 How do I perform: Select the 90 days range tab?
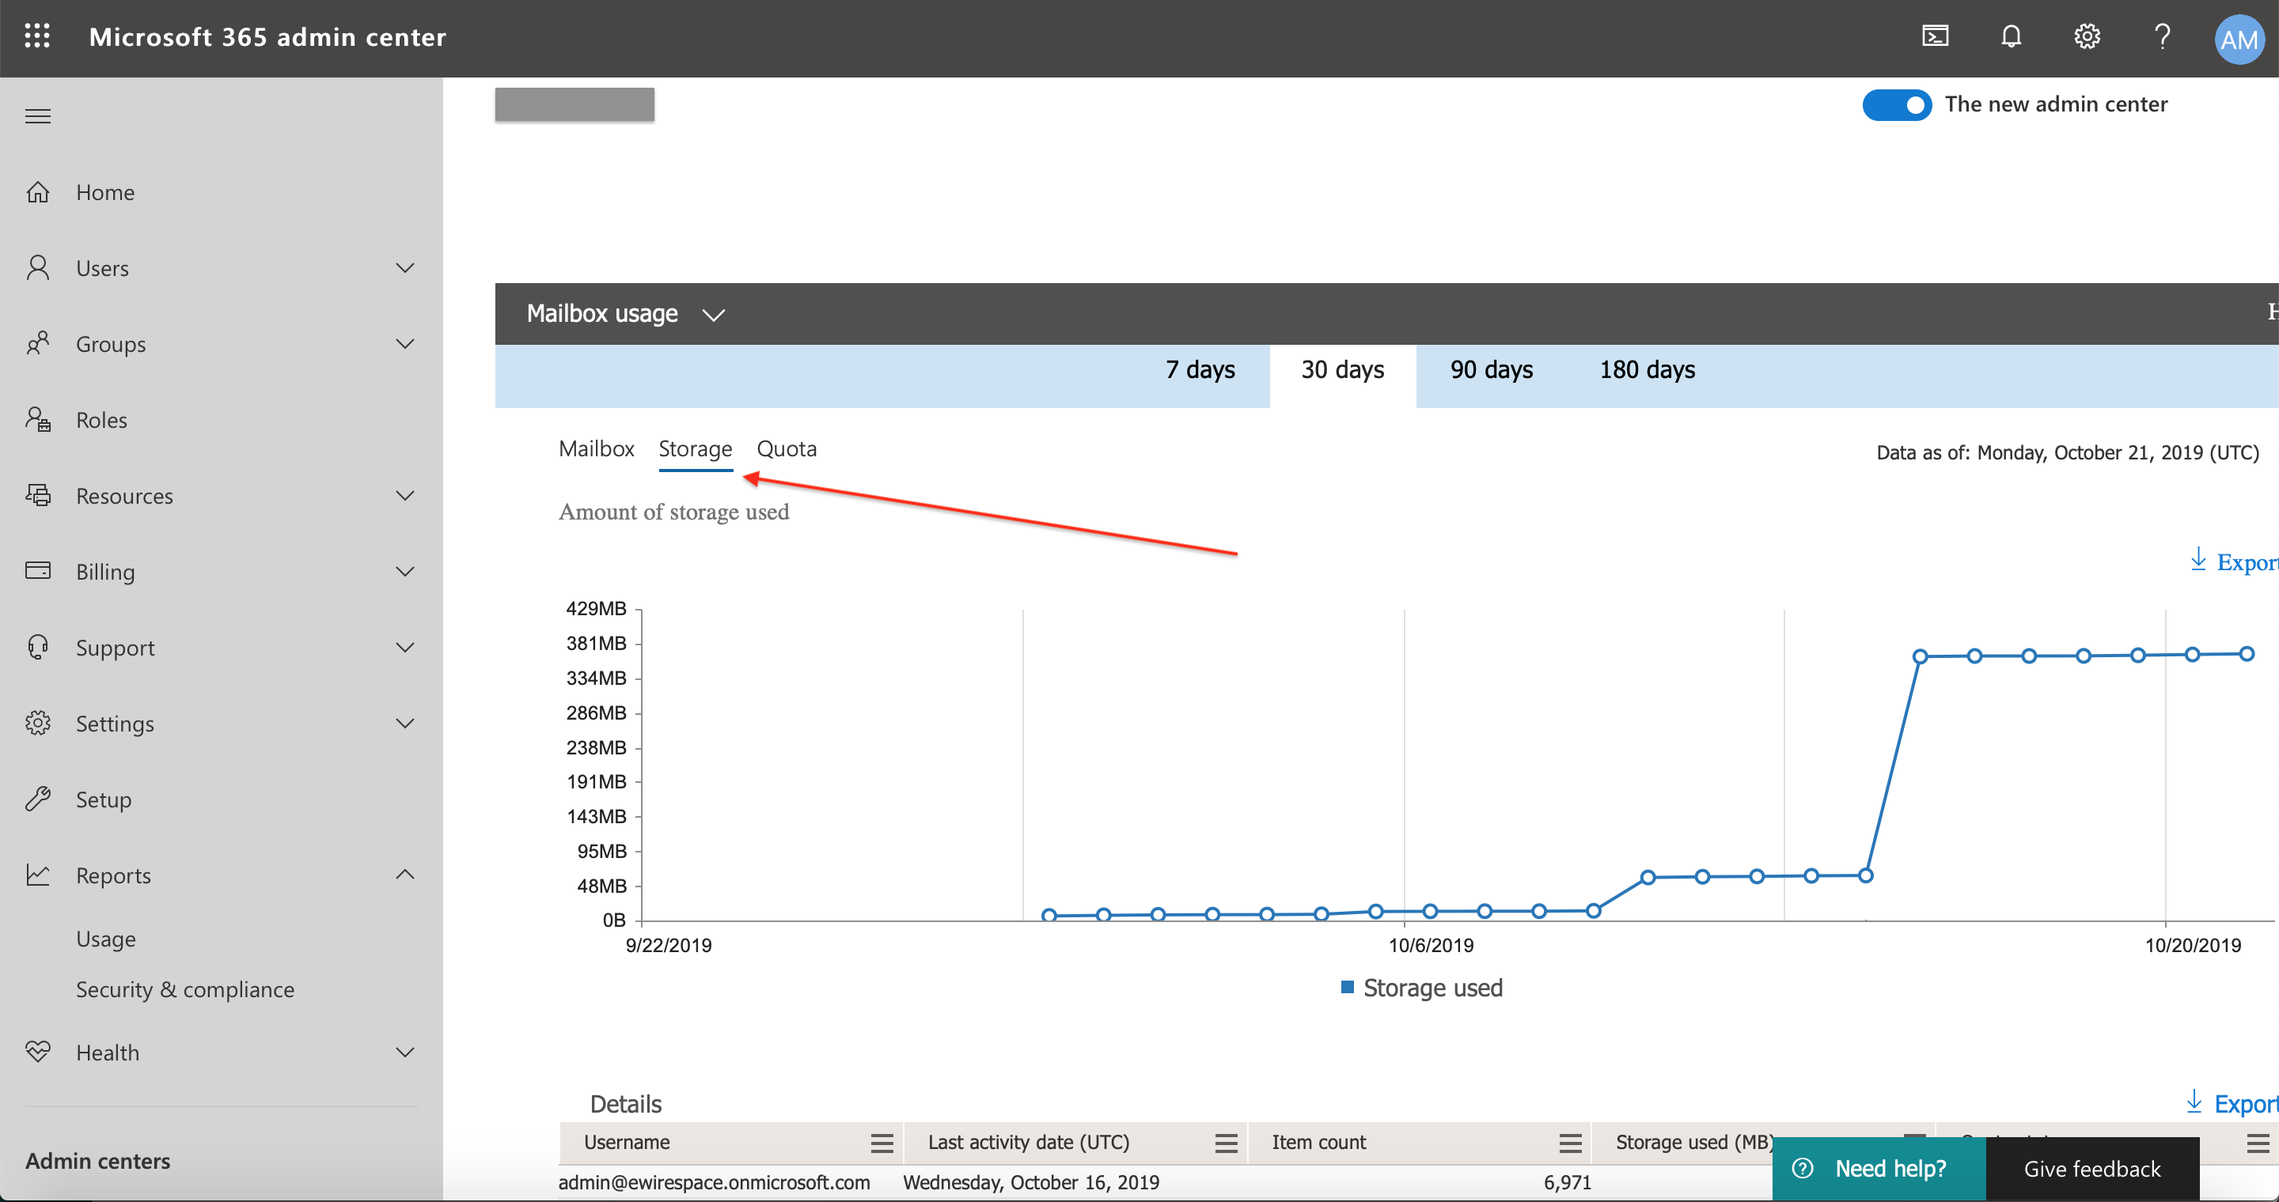[1492, 370]
